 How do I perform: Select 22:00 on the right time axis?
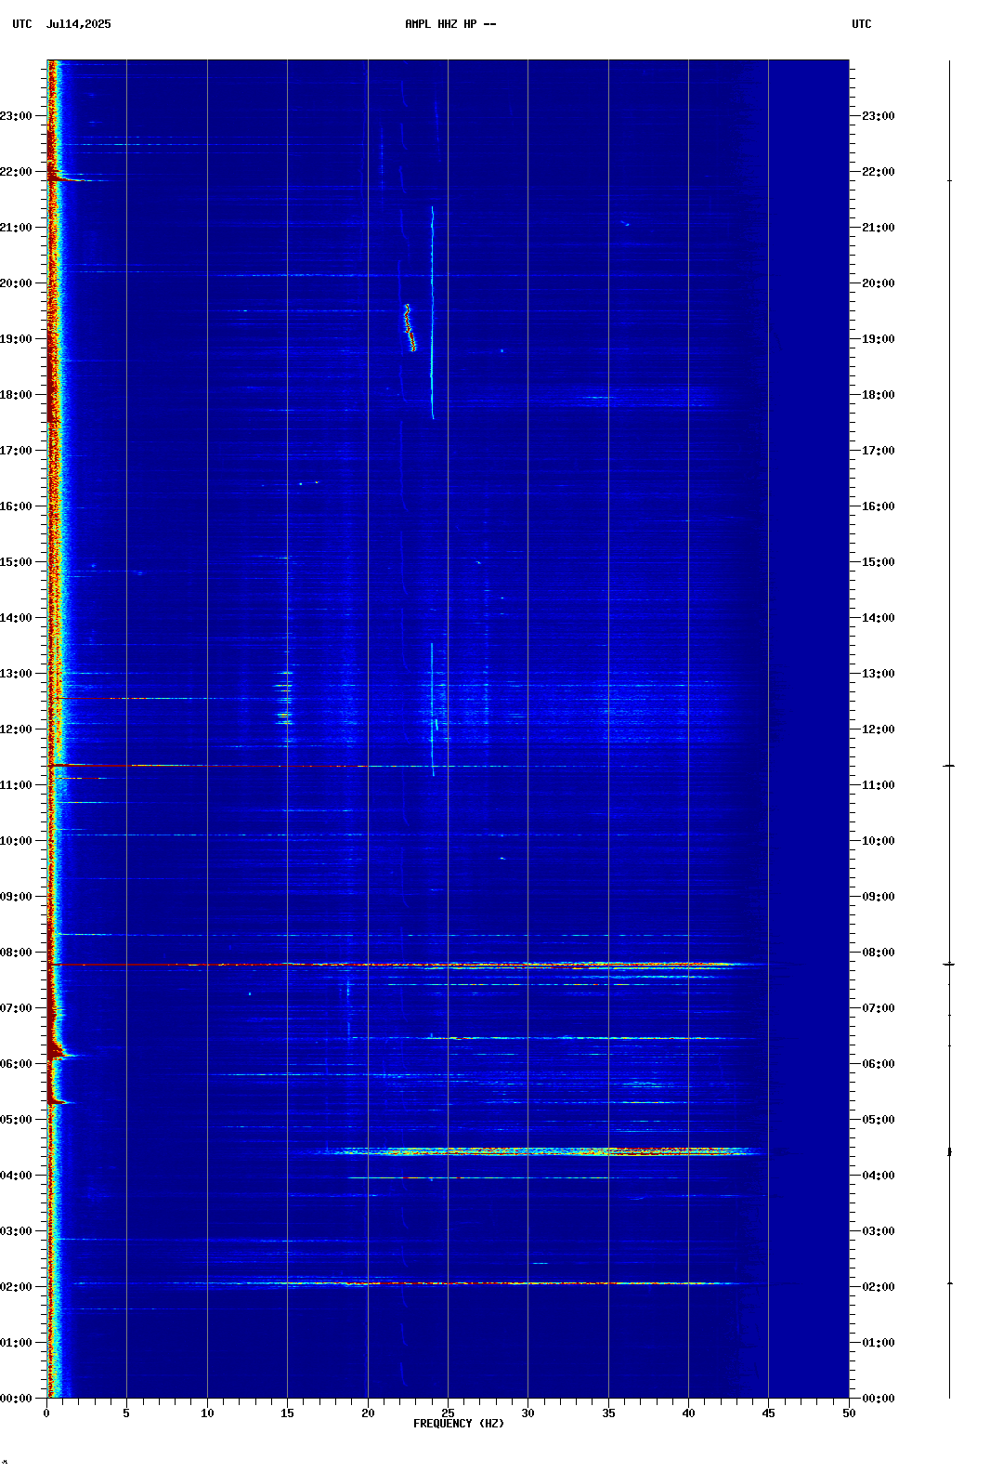point(879,172)
